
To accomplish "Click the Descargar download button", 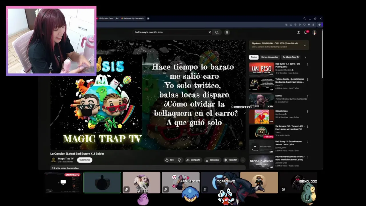I will point(212,160).
